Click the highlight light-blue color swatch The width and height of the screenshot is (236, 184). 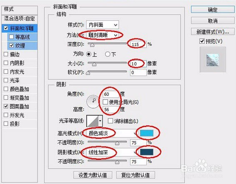coord(147,133)
